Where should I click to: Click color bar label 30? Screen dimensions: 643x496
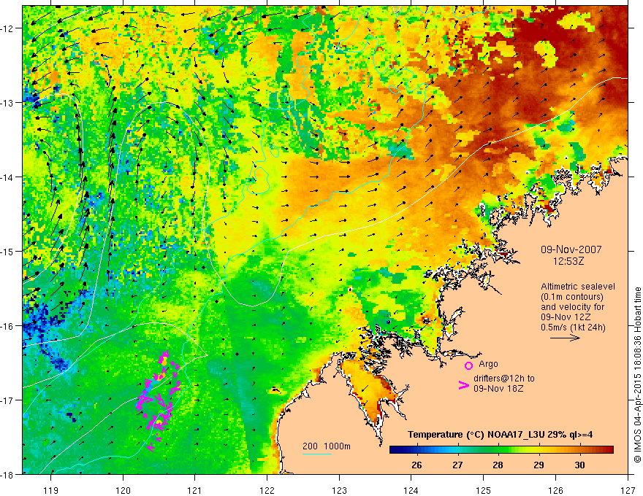579,465
